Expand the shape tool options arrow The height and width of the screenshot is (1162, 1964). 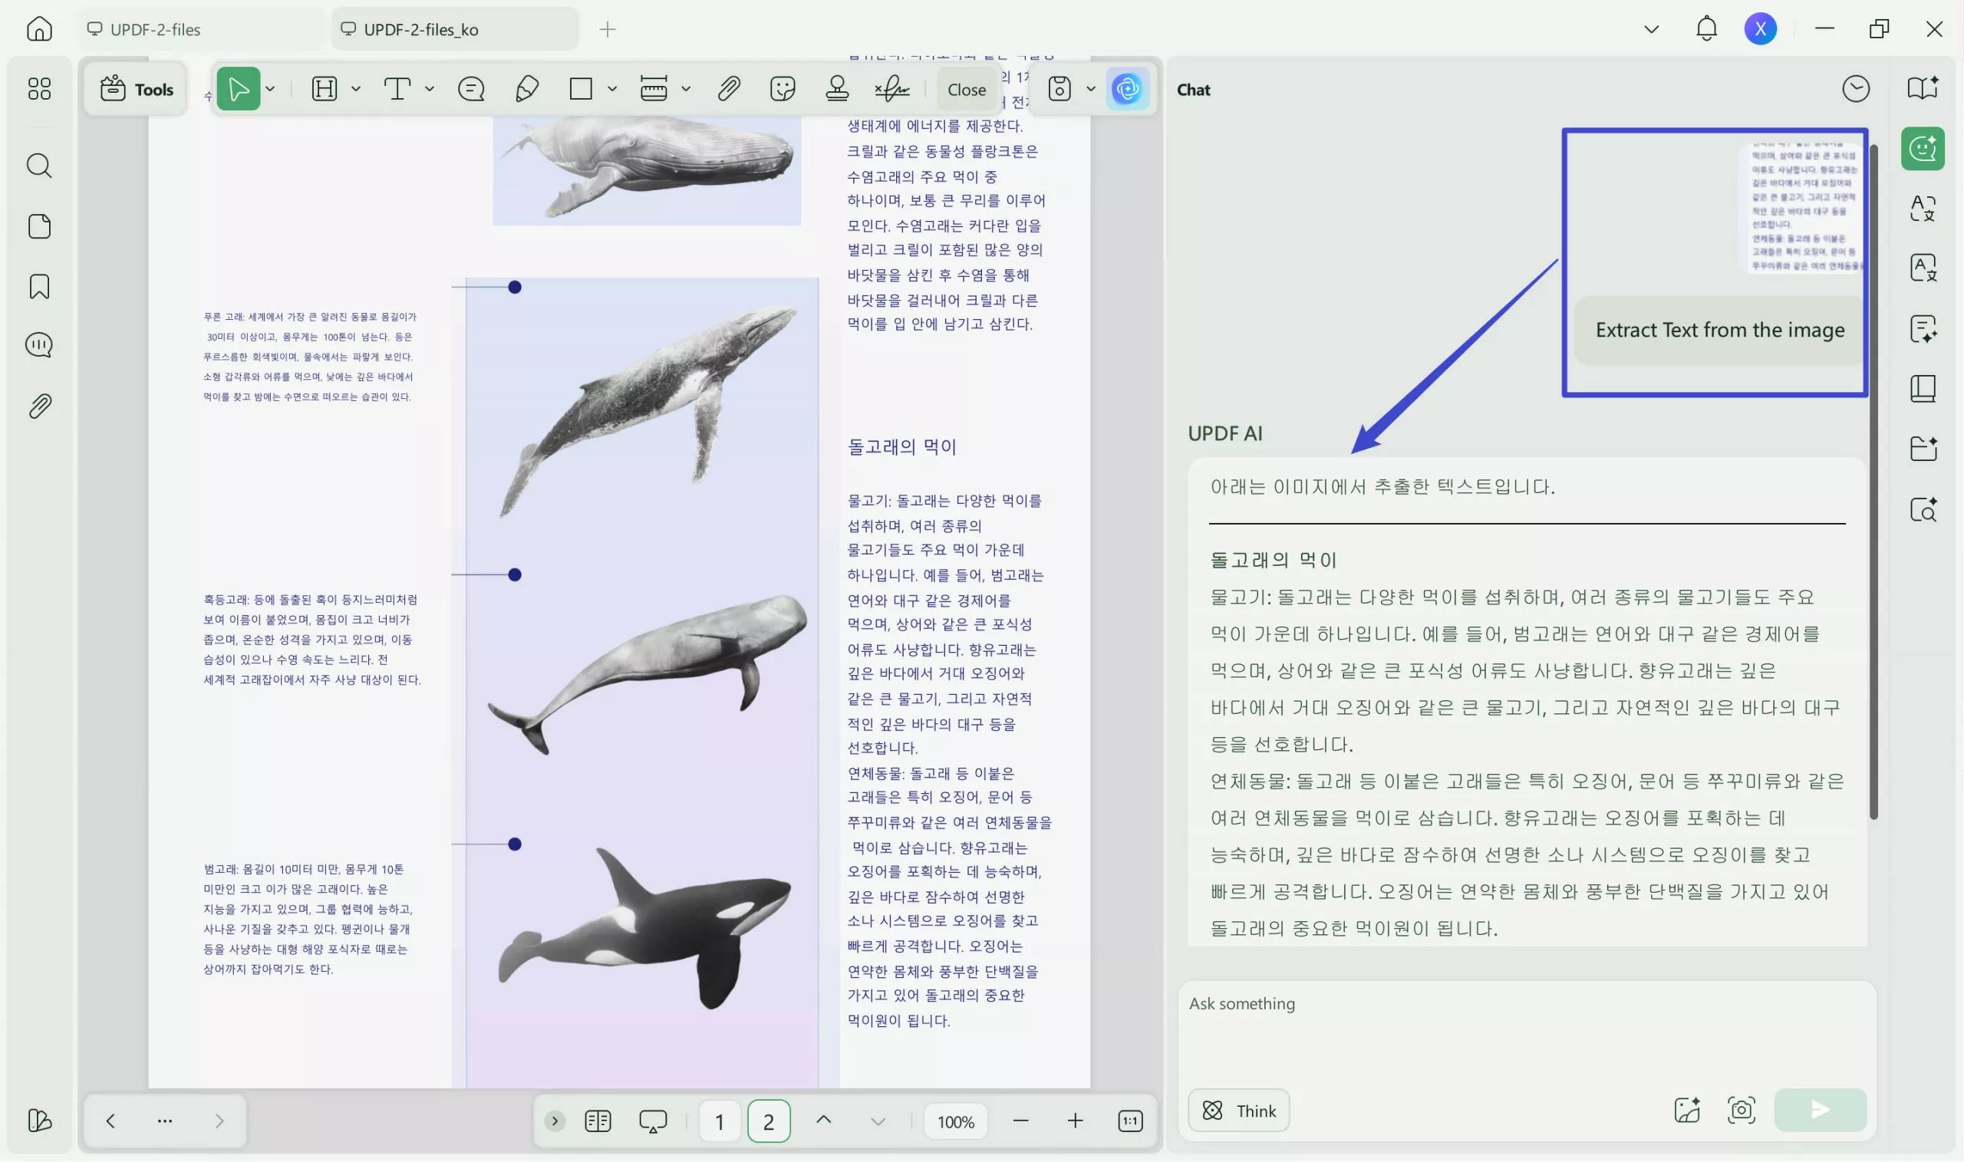point(612,88)
